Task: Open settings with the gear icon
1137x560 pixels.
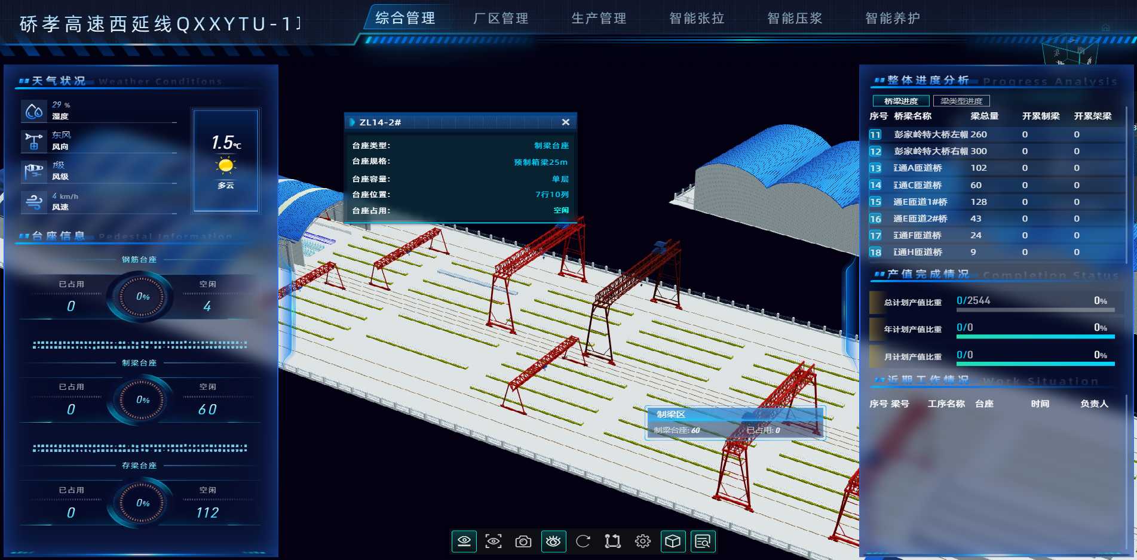Action: tap(643, 541)
